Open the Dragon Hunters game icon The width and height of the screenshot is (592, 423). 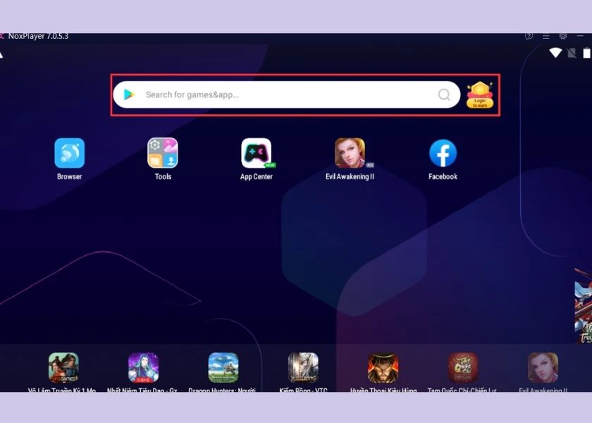(223, 367)
